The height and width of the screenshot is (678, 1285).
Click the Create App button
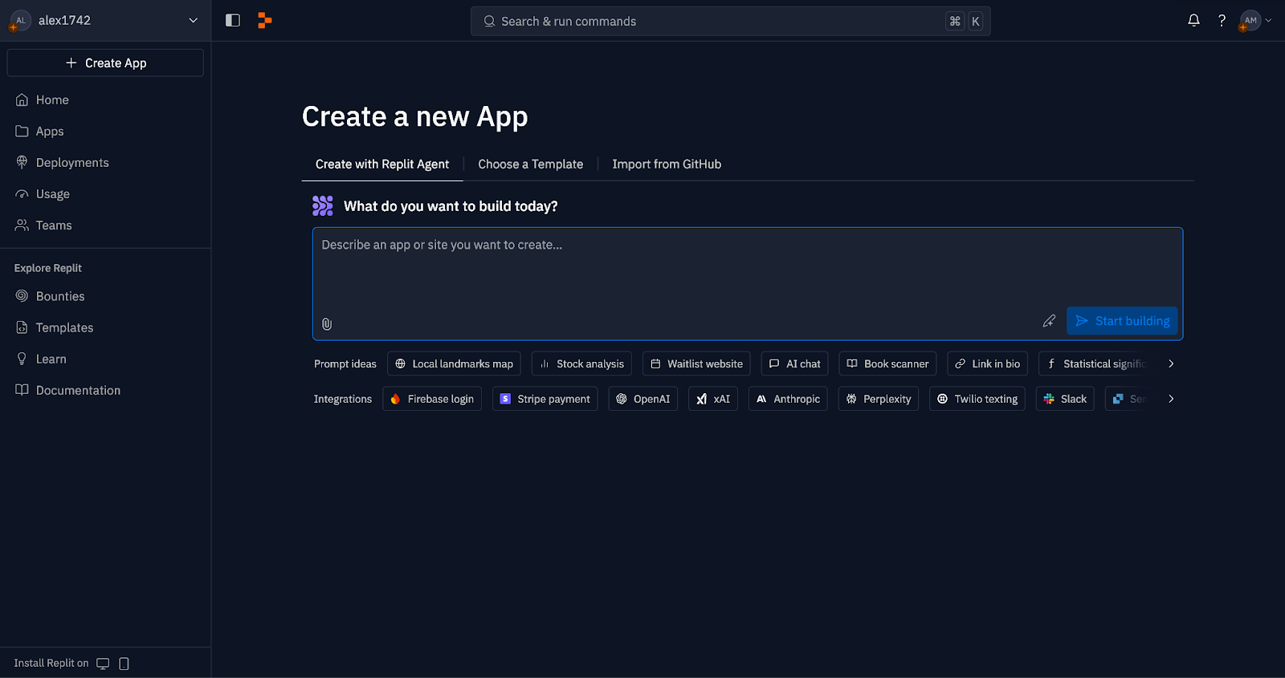point(105,63)
